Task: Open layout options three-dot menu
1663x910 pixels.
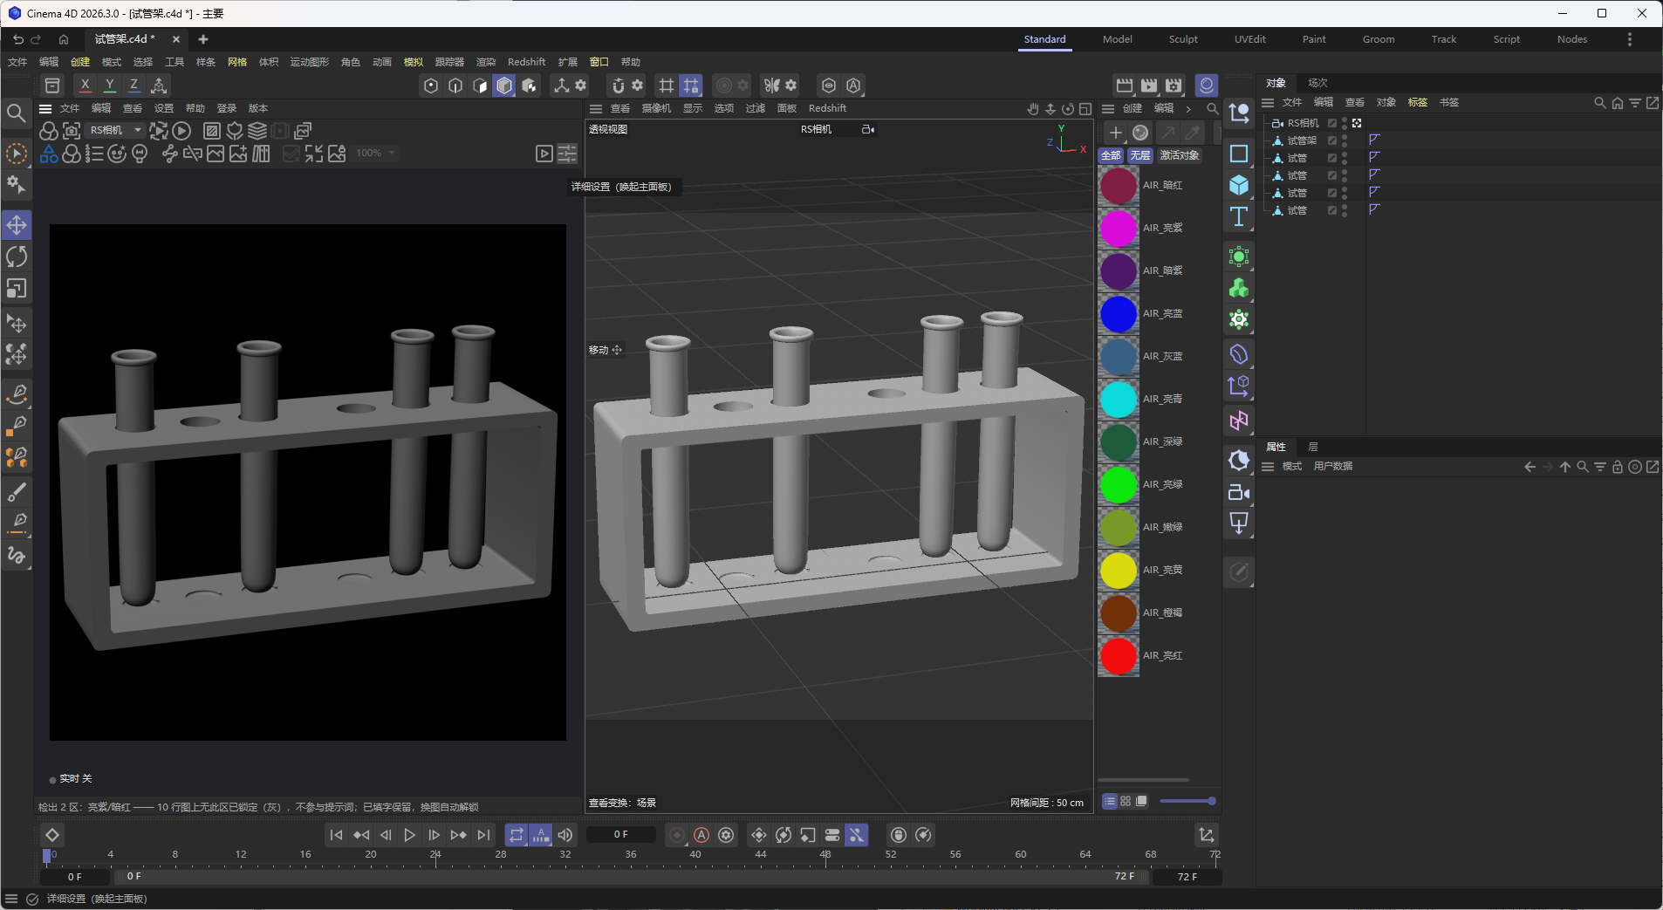Action: tap(1629, 39)
